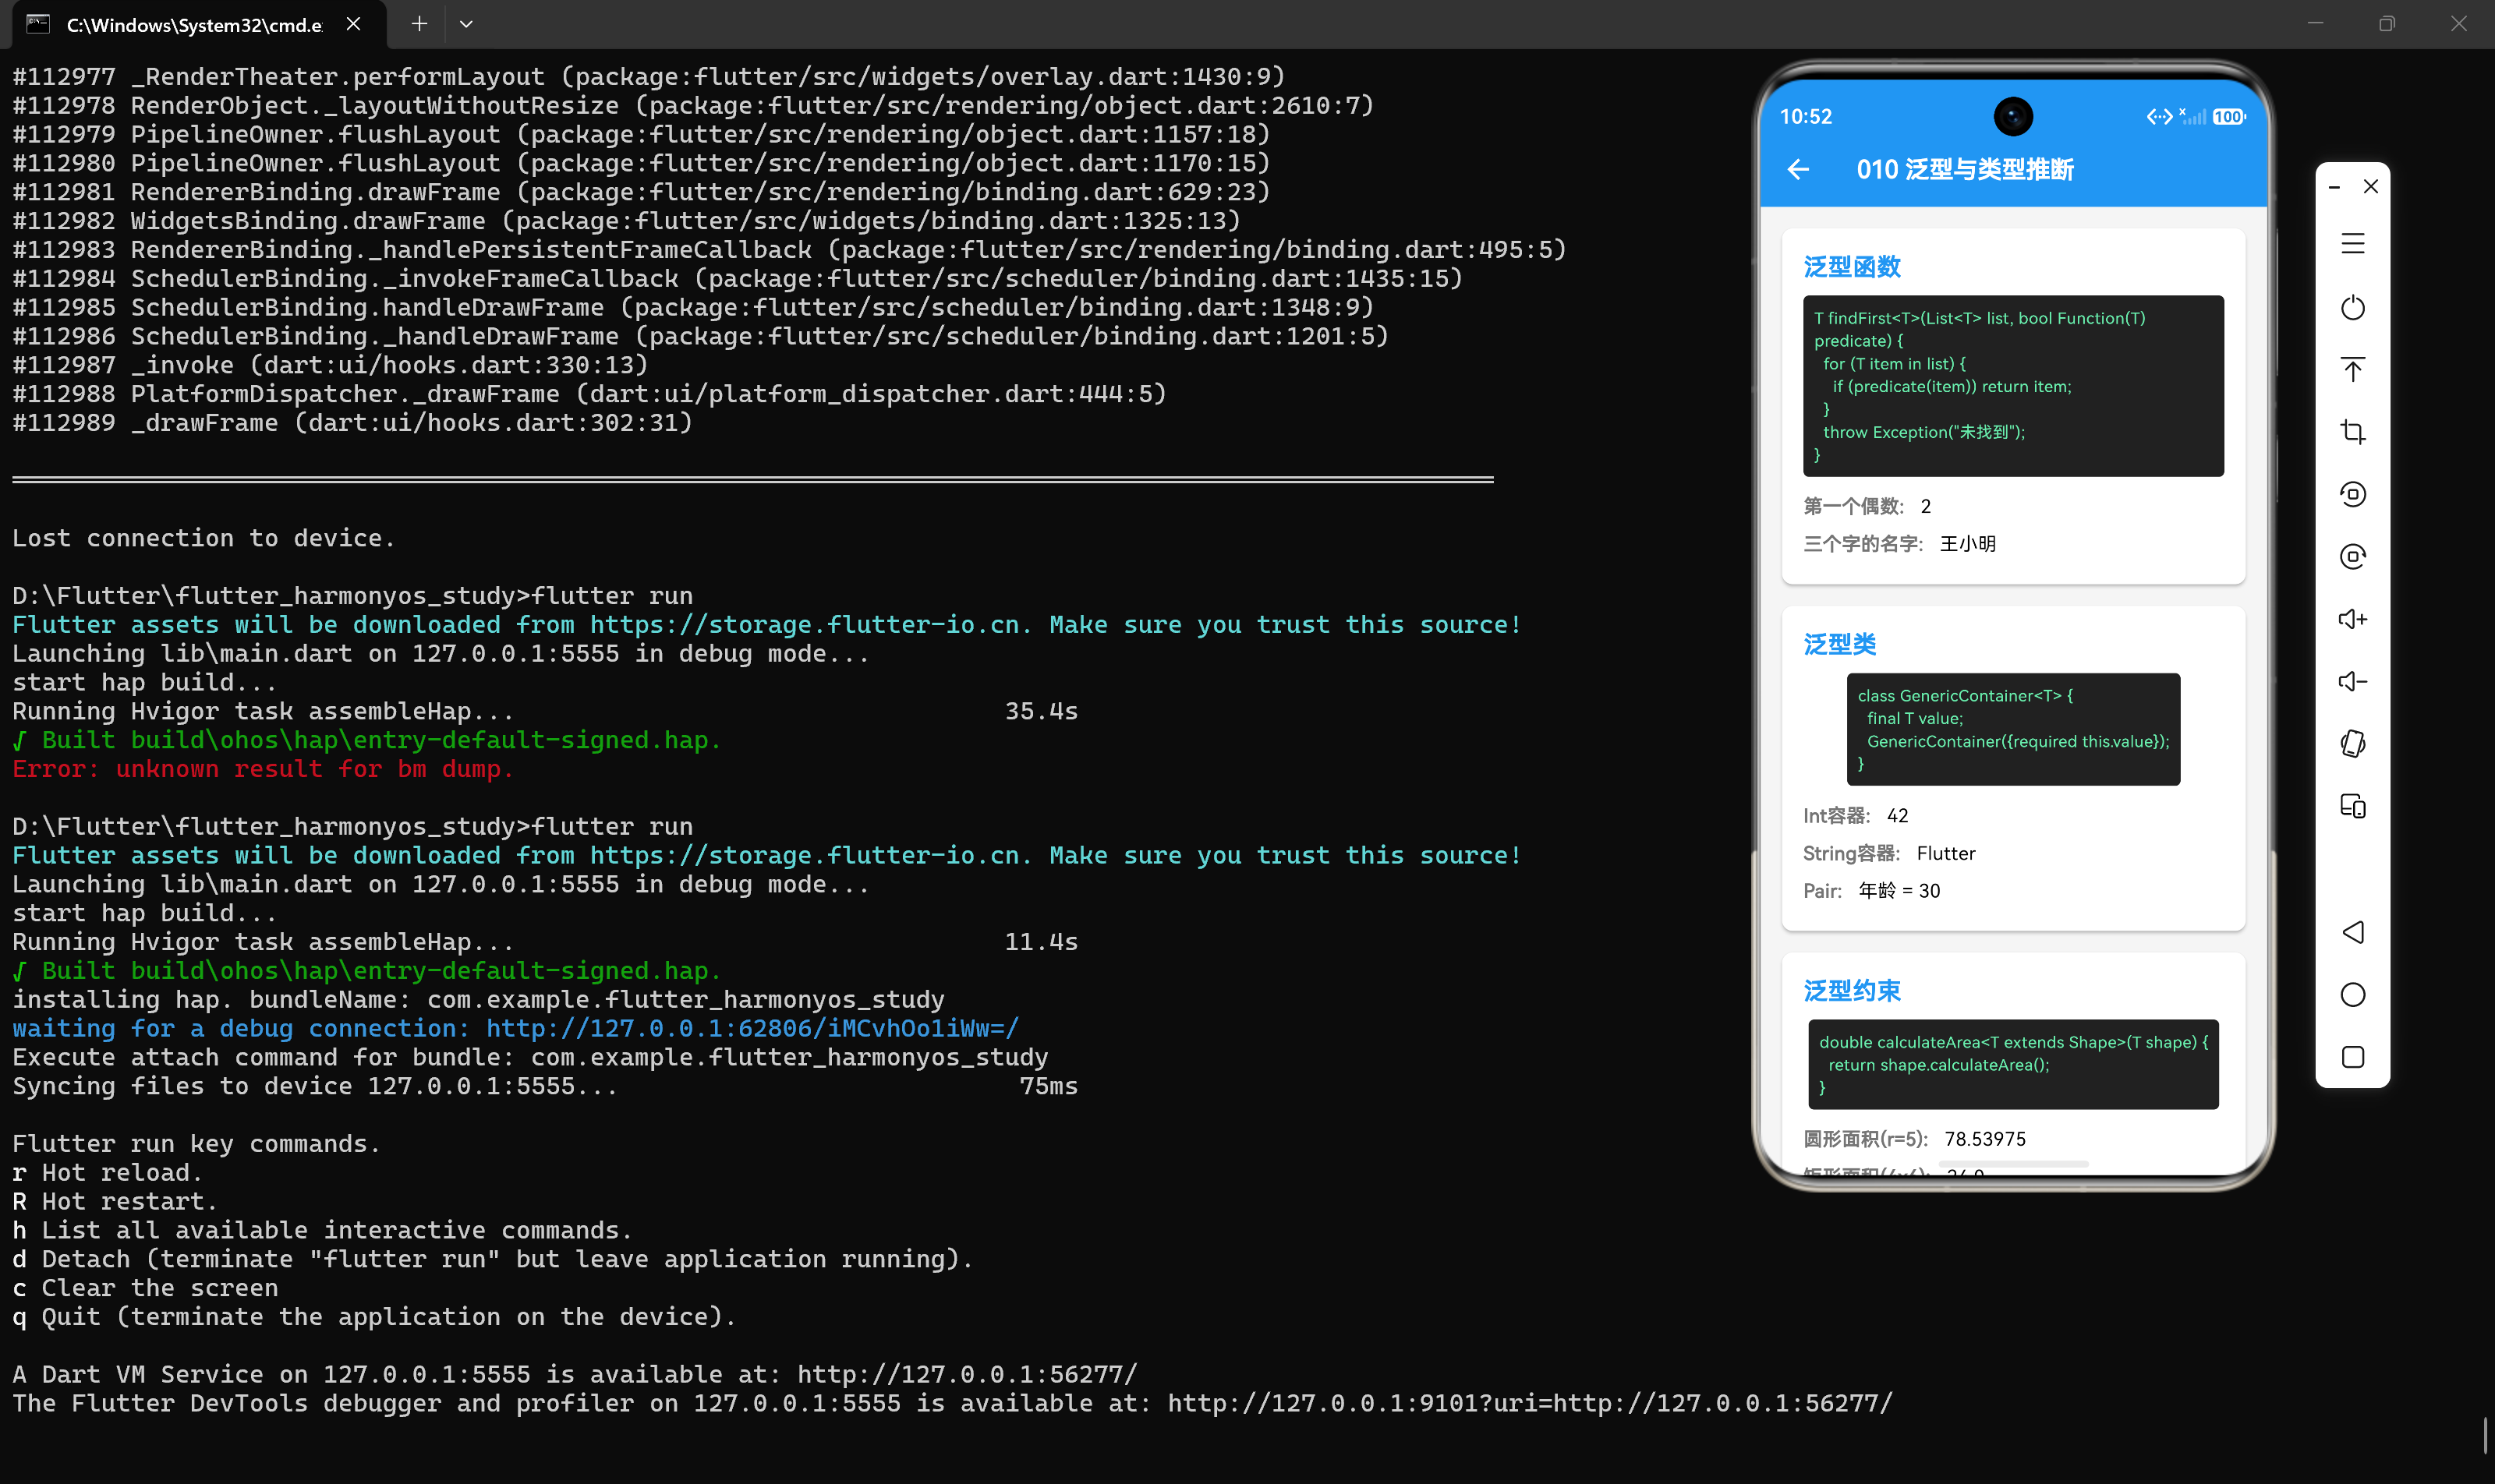Click the emulator power button icon
The image size is (2495, 1484).
click(x=2353, y=307)
